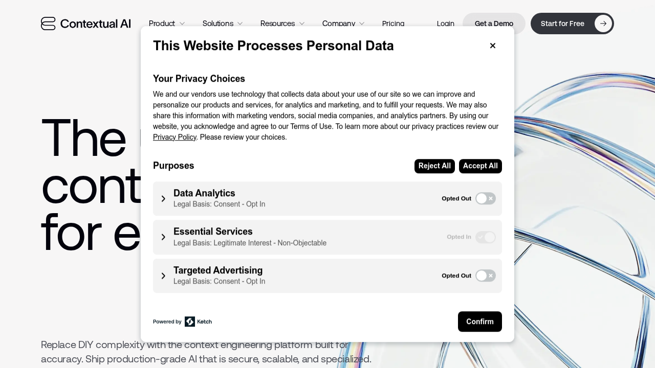
Task: Expand the Data Analytics purpose chevron
Action: click(x=163, y=199)
